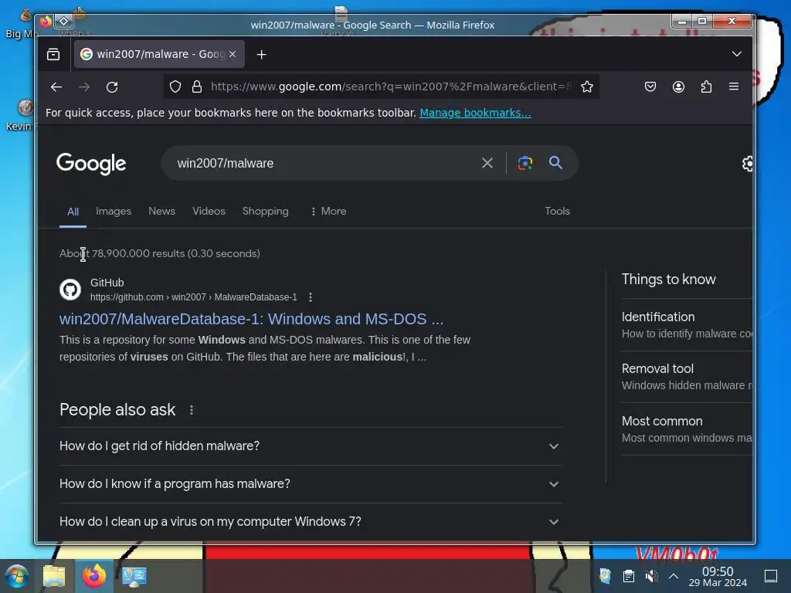Open Removal tool under Things to know
This screenshot has width=791, height=593.
687,377
